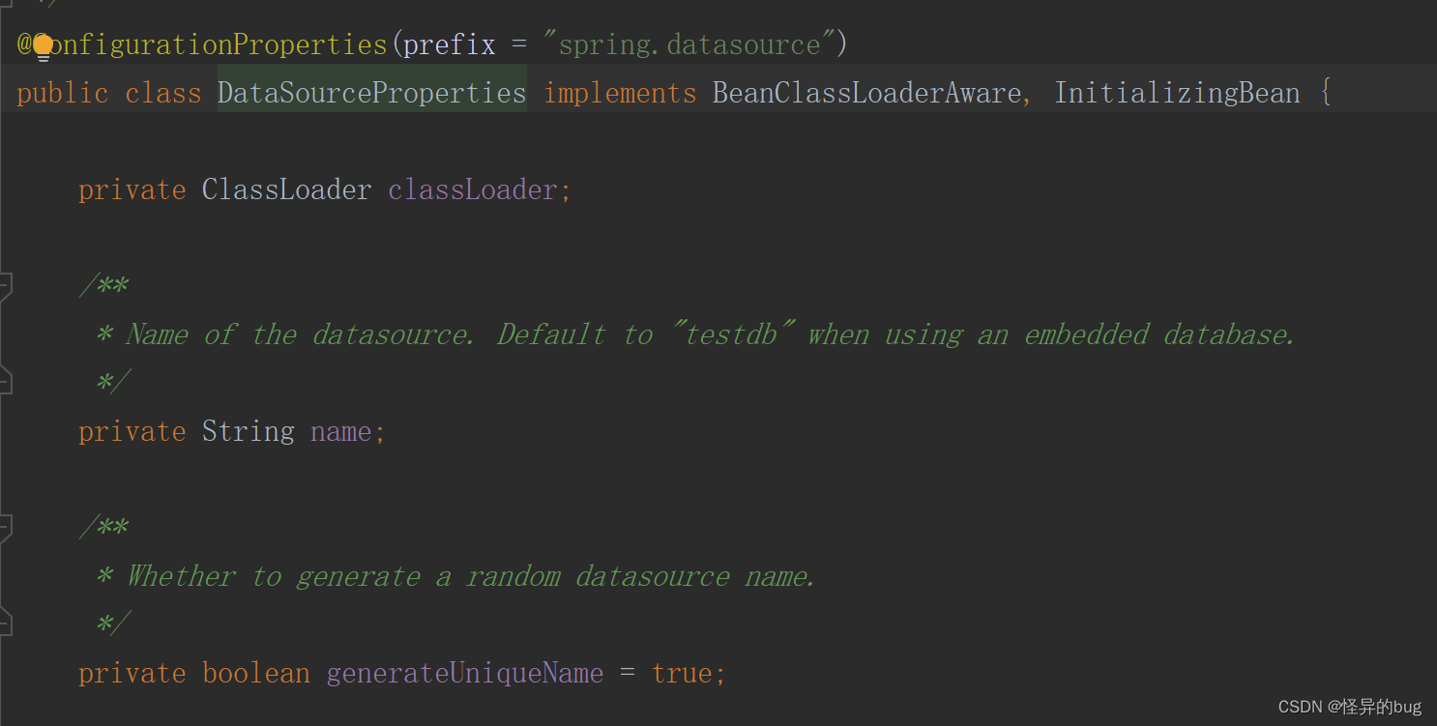Click the closing fold marker of the 'Whether to generate' comment
The width and height of the screenshot is (1437, 726).
pyautogui.click(x=5, y=624)
